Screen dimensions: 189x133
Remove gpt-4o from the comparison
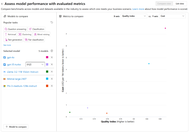pos(52,57)
